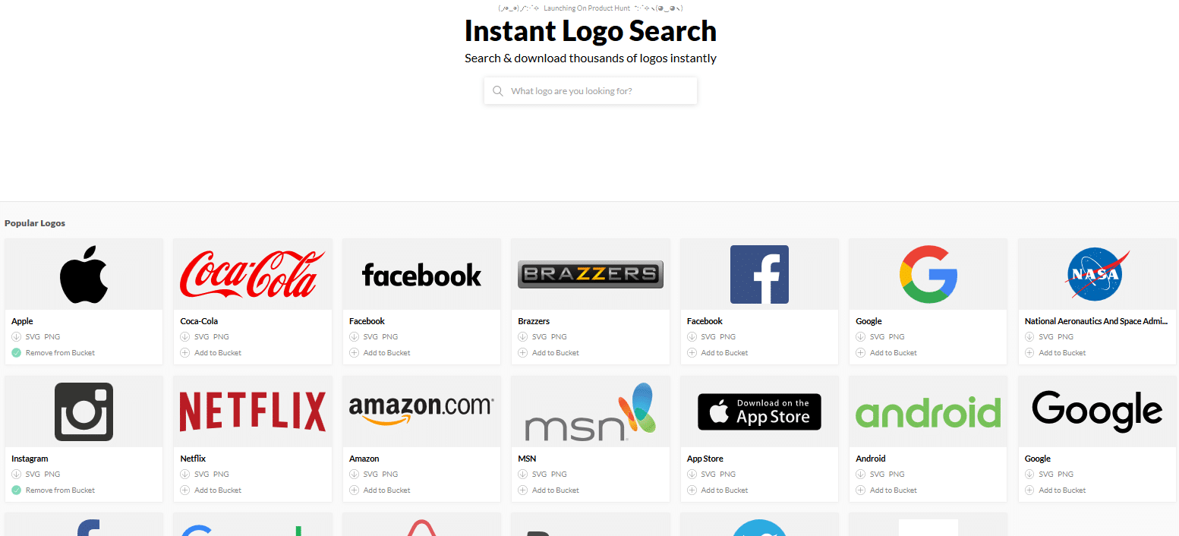Add the Google wordmark logo to Bucket
The image size is (1179, 536).
1055,490
